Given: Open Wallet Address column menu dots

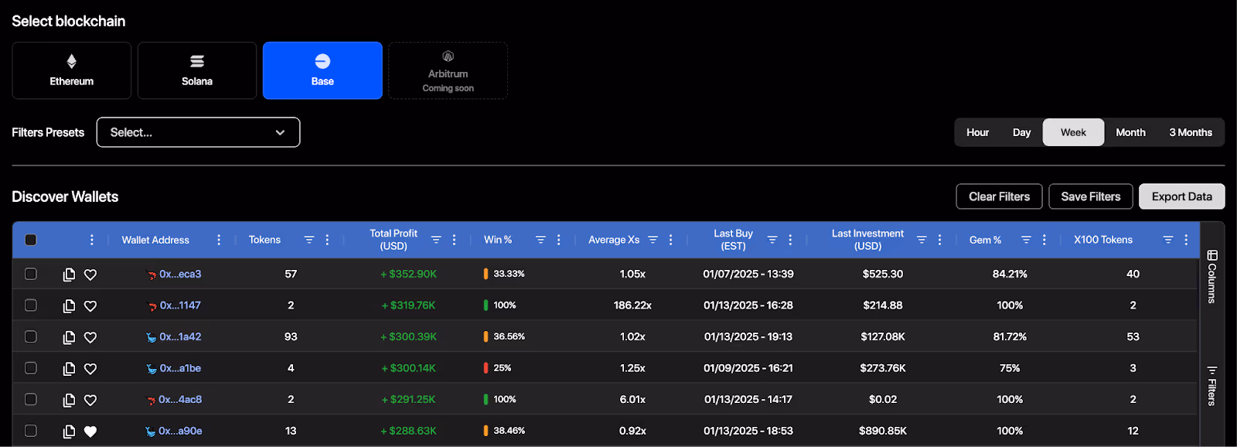Looking at the screenshot, I should 219,240.
